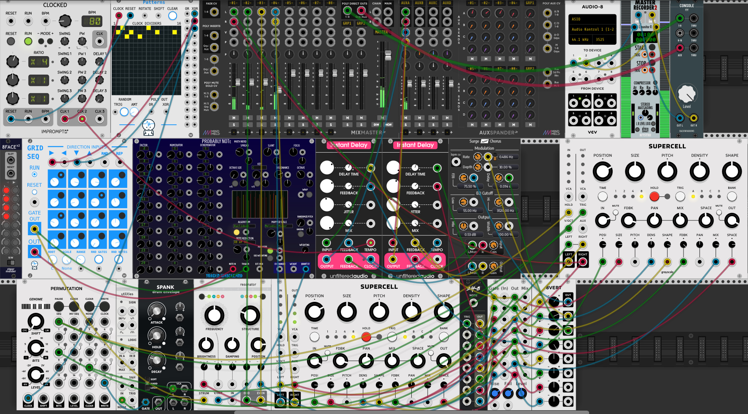The image size is (748, 414).
Task: Click the RND direction input jack on Grid Seq
Action: click(x=105, y=162)
